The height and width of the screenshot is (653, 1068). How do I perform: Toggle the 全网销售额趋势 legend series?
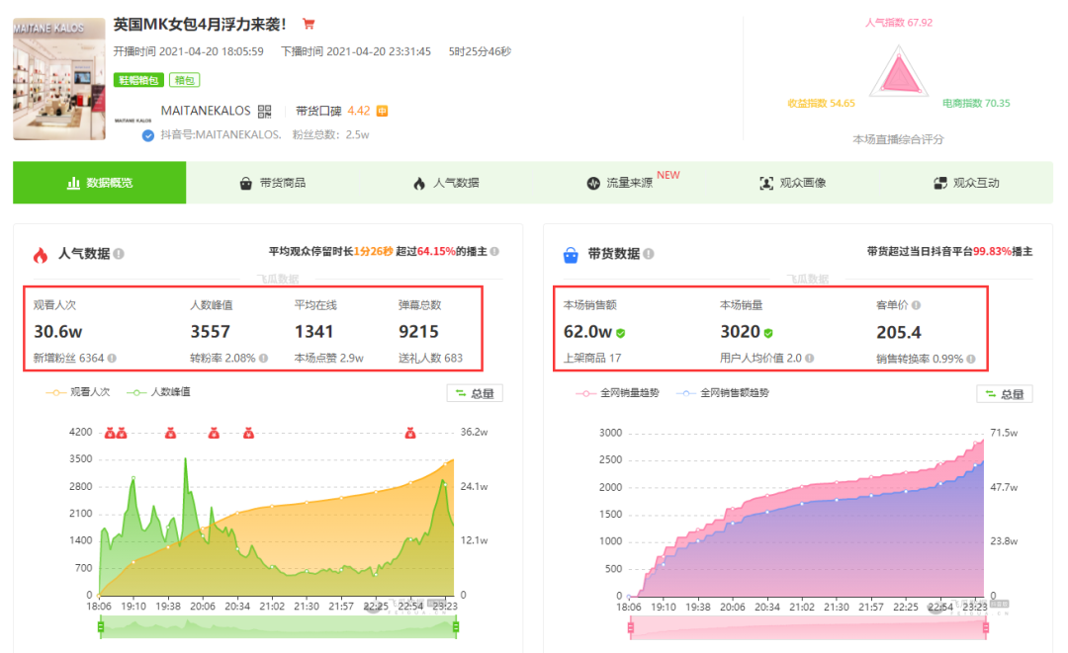tap(723, 392)
